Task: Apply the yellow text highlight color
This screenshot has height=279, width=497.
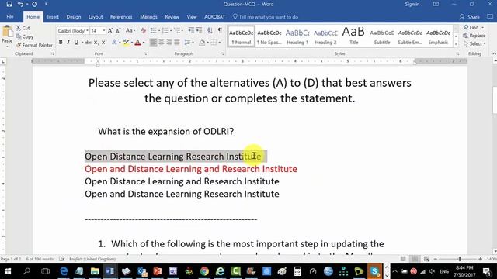Action: (126, 42)
